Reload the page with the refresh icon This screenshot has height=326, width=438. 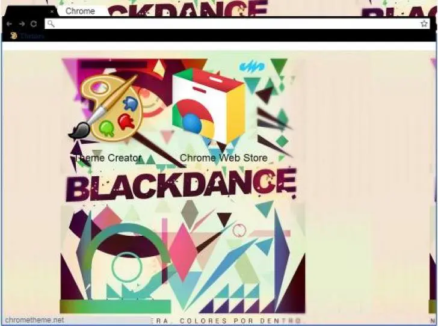(33, 24)
